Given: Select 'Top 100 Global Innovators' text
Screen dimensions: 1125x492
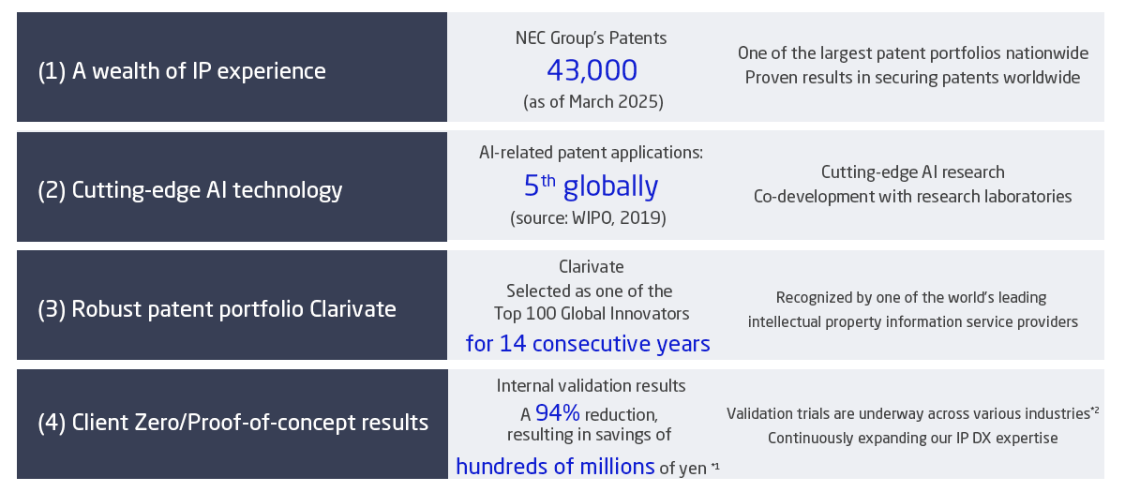Looking at the screenshot, I should pos(592,313).
